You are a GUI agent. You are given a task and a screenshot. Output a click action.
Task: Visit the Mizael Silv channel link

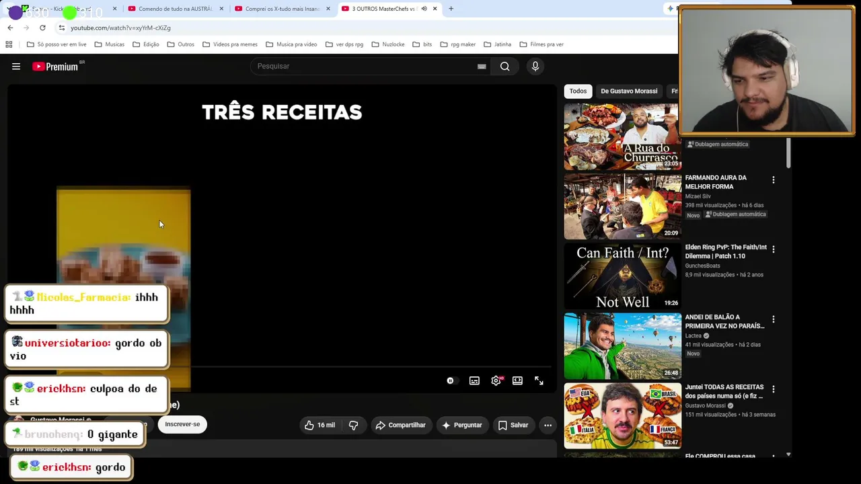(x=700, y=196)
